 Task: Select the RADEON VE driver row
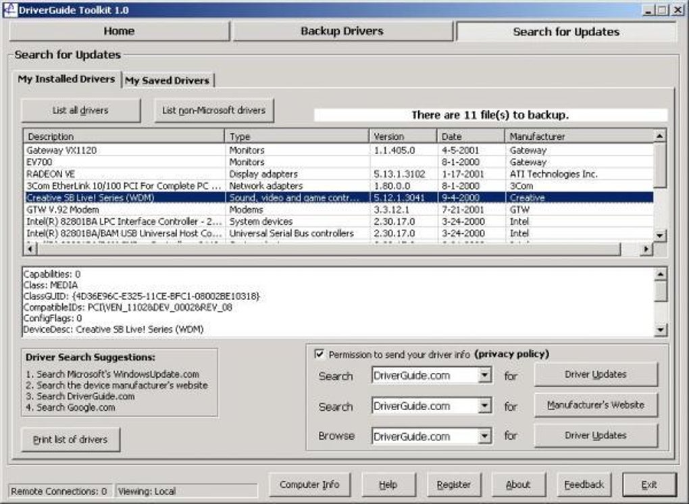point(339,174)
